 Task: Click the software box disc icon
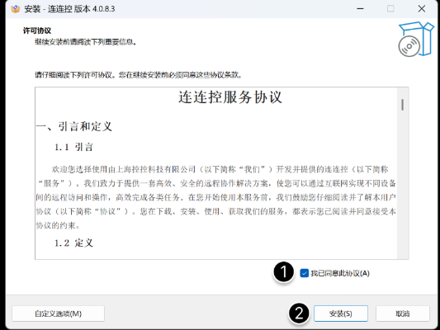pos(416,39)
